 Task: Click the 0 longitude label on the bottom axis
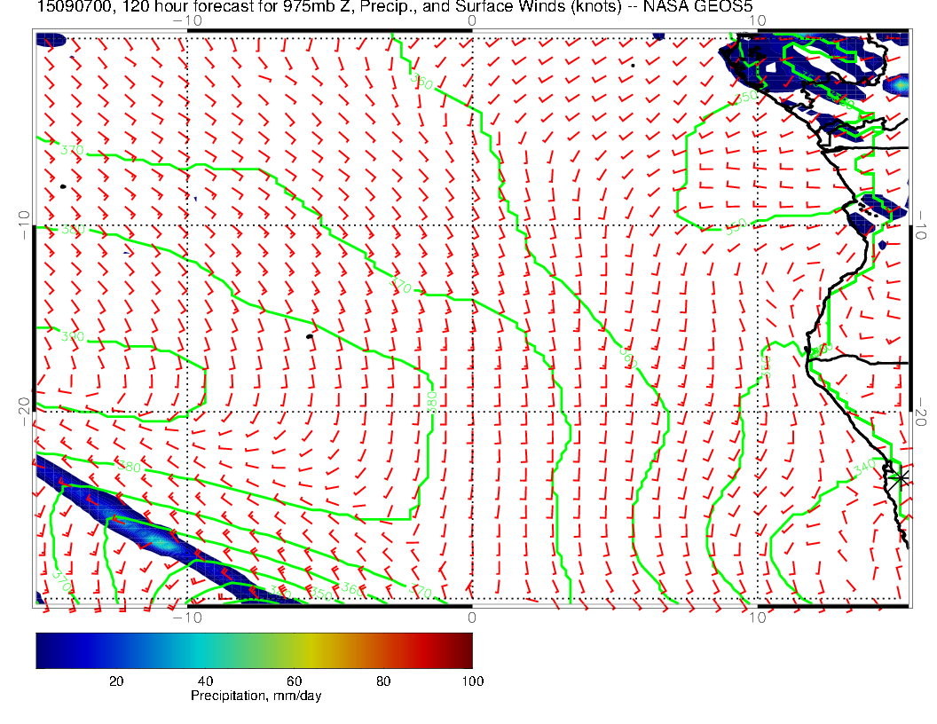pyautogui.click(x=472, y=616)
